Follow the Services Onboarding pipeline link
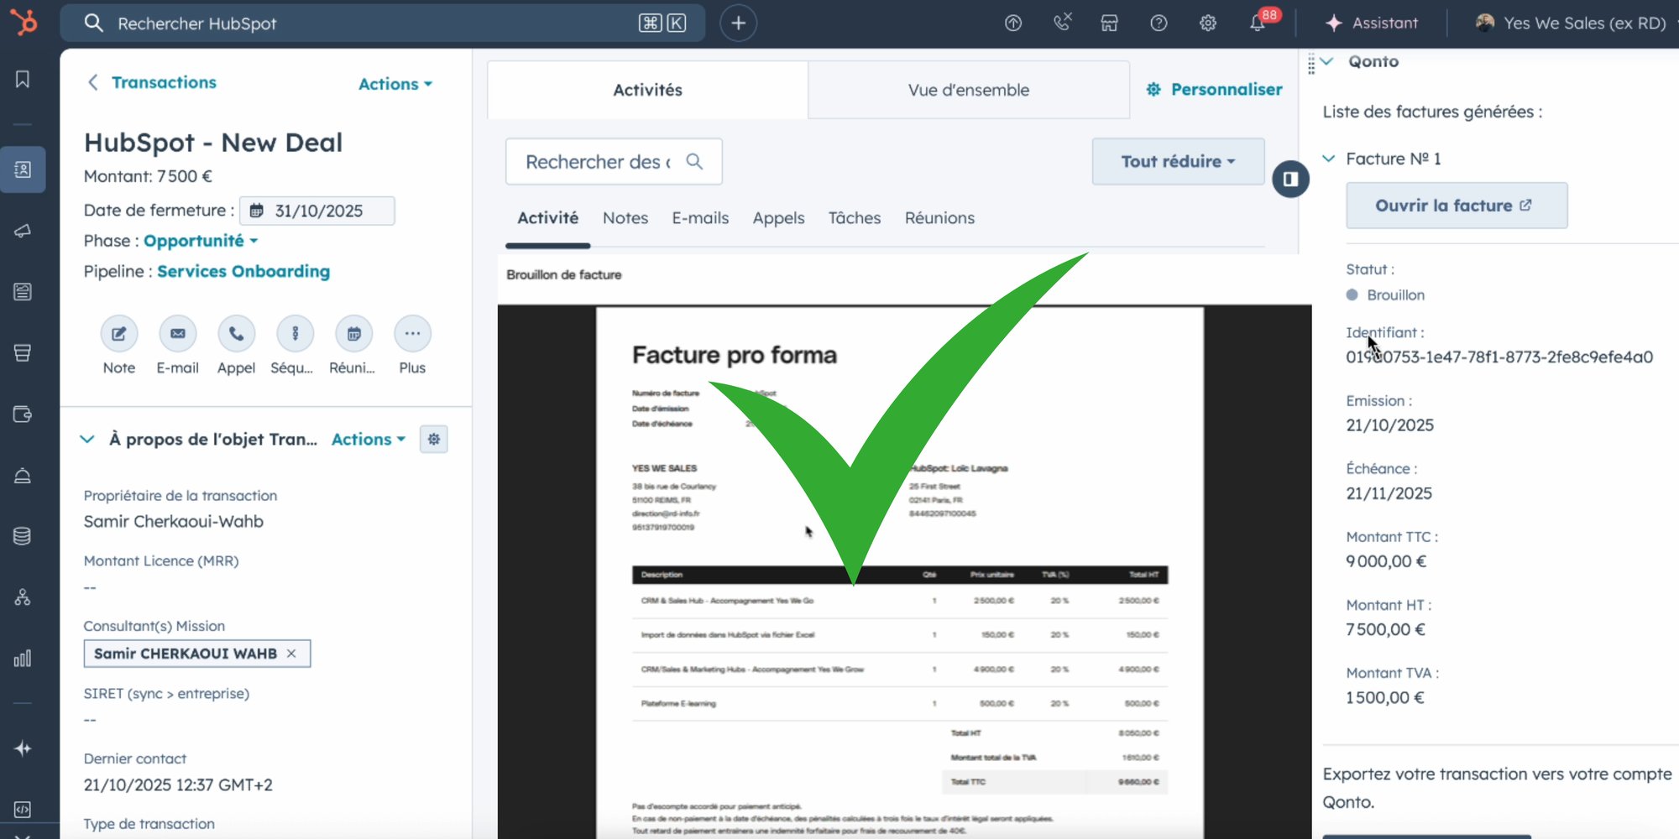Viewport: 1679px width, 839px height. (243, 271)
